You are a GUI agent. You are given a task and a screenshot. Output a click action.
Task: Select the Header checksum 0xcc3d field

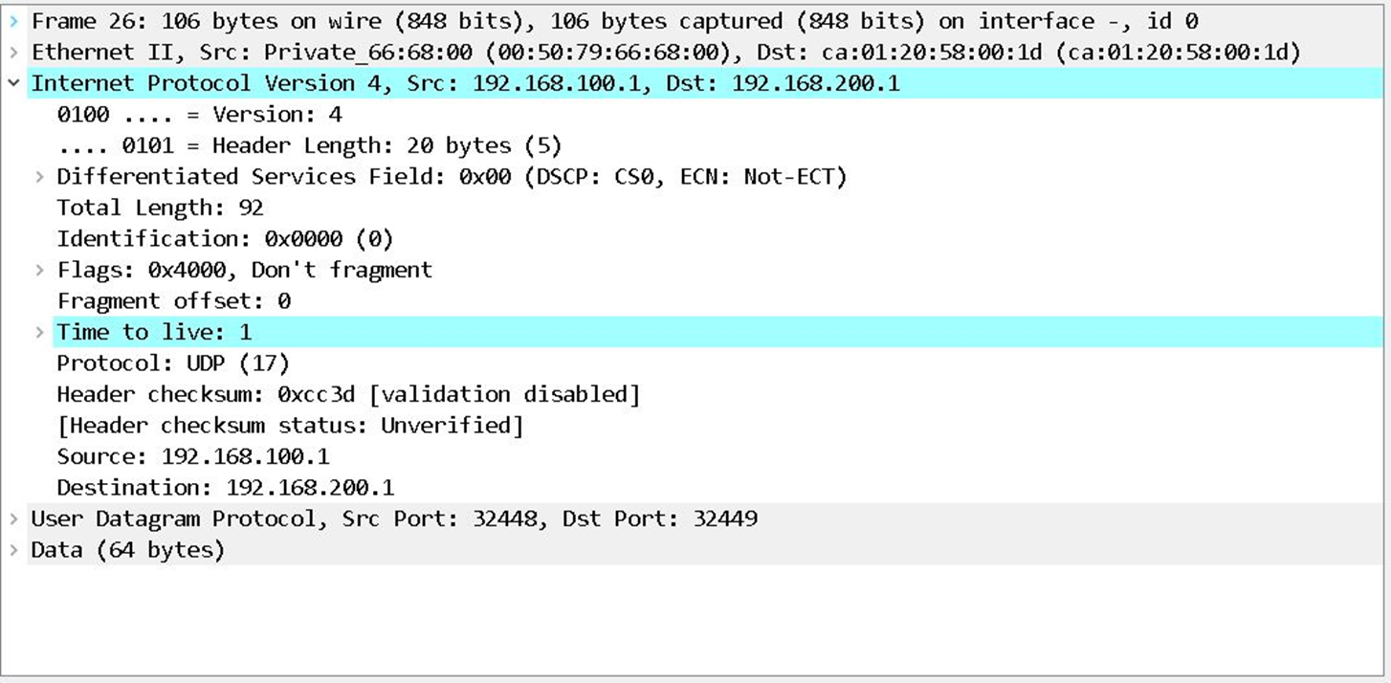[x=287, y=394]
